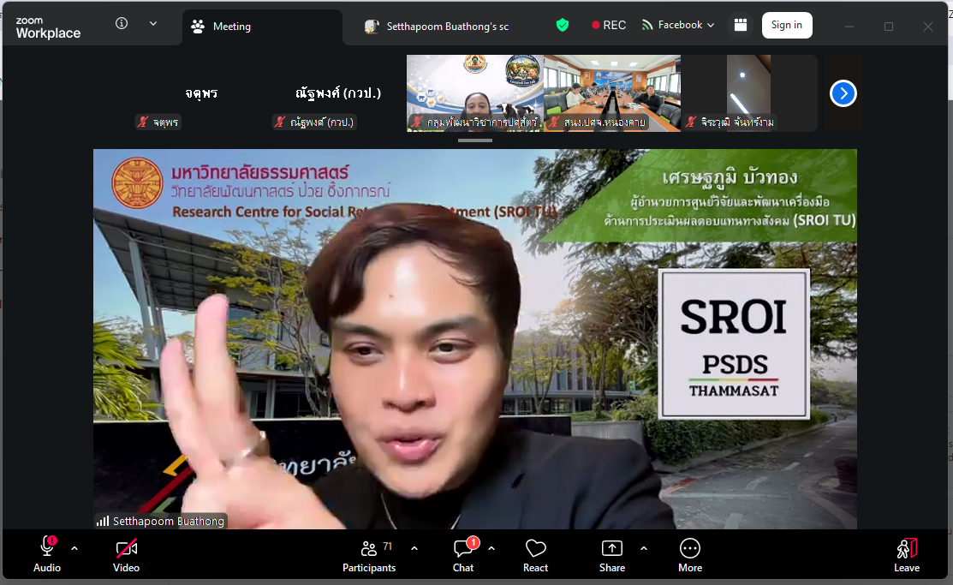Select the Meeting tab
This screenshot has width=953, height=585.
[x=263, y=27]
